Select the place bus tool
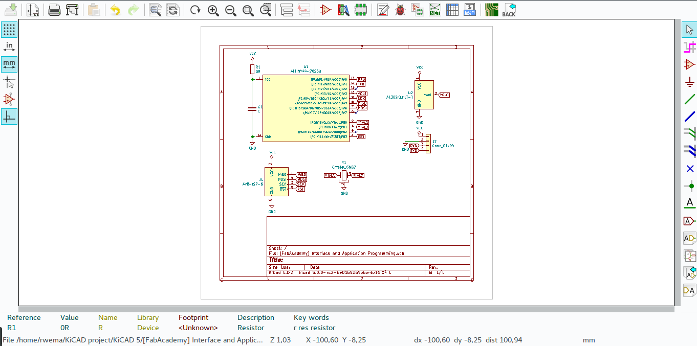Screen dimensions: 697x346 tap(689, 116)
